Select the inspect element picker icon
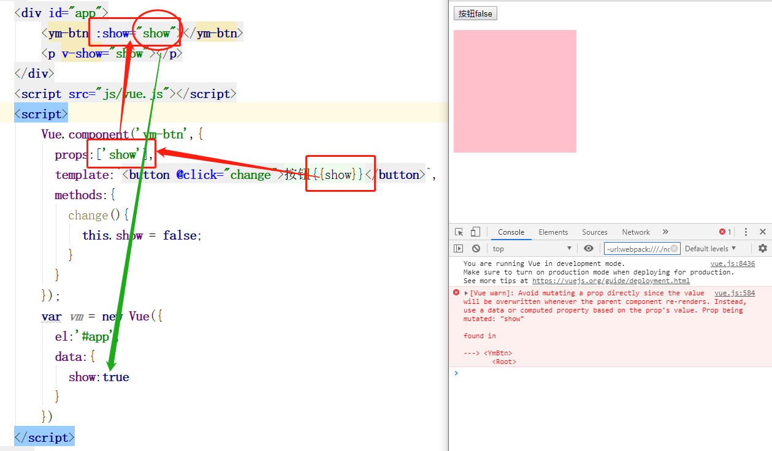Image resolution: width=772 pixels, height=451 pixels. click(459, 232)
